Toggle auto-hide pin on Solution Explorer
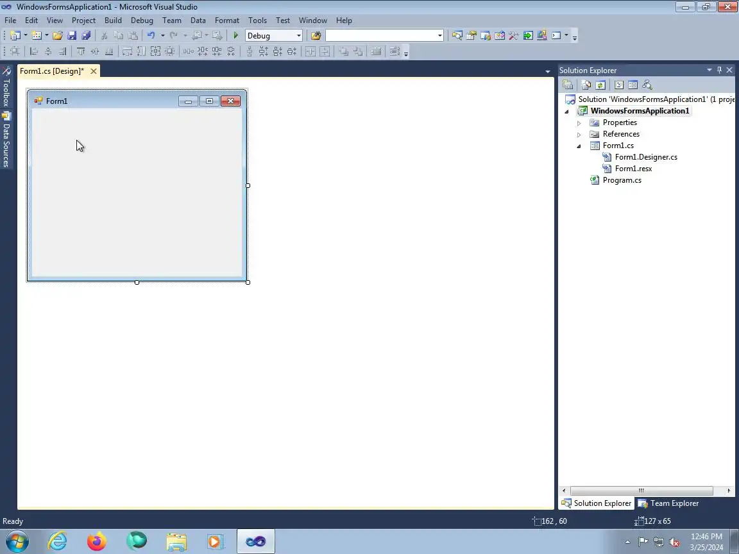Image resolution: width=739 pixels, height=554 pixels. [719, 70]
